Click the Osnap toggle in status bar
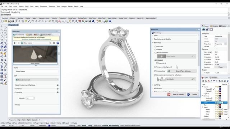This screenshot has width=230, height=129. 90,125
